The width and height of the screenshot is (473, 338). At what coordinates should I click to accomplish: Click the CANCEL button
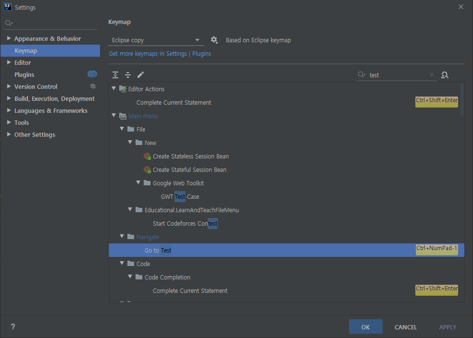point(405,327)
